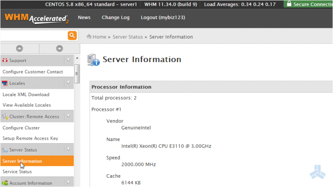
Task: Click the WHM 11.34.0 (build 9) text
Action: [x=171, y=4]
